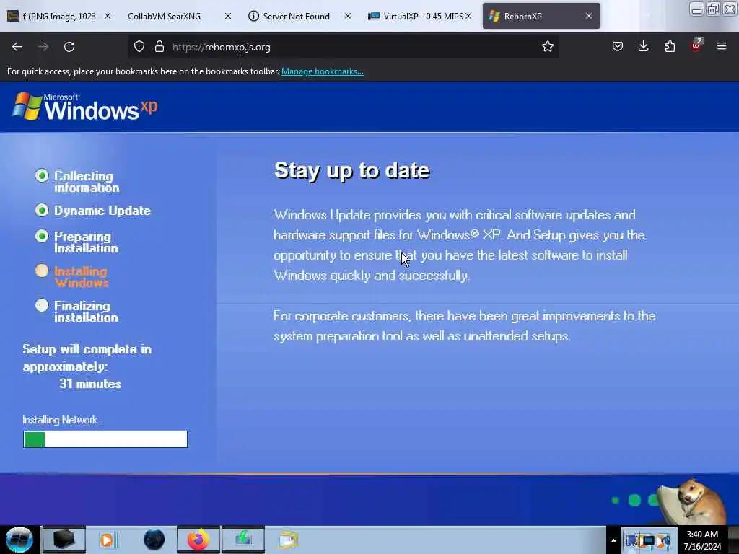This screenshot has width=739, height=554.
Task: Open the dark globe browser taskbar icon
Action: 154,540
